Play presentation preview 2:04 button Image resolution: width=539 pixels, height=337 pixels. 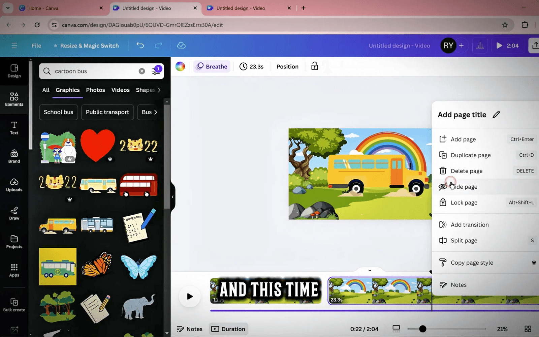click(507, 45)
